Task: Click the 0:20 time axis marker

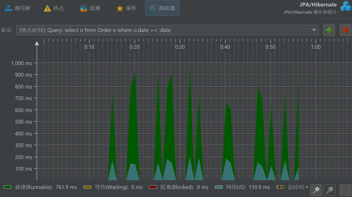Action: coord(135,47)
